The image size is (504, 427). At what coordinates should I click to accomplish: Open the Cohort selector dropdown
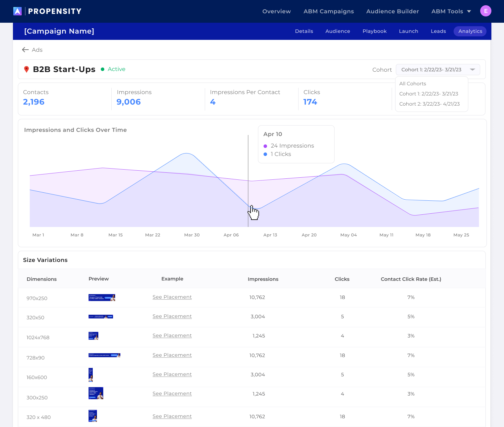click(438, 70)
